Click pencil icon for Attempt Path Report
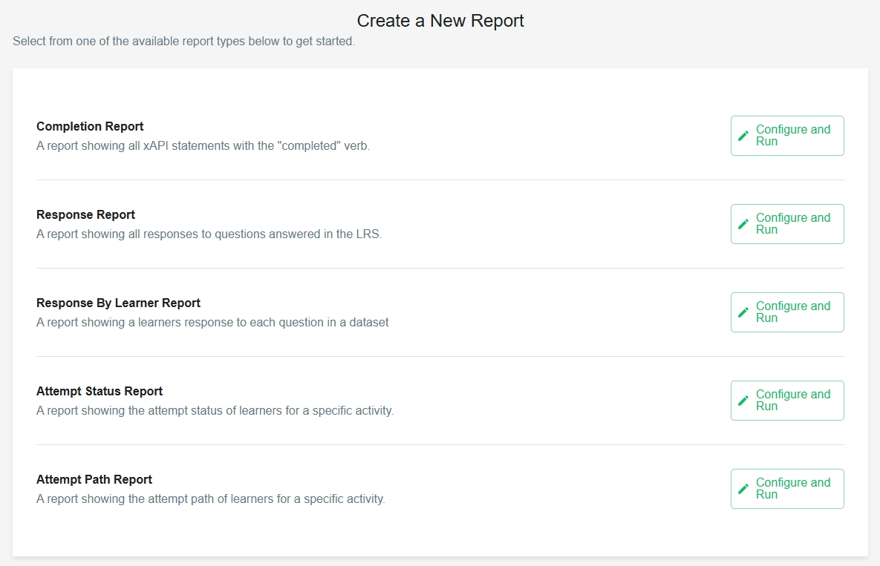Screen dimensions: 880x566 (x=743, y=489)
